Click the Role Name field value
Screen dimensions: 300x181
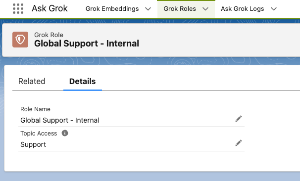pyautogui.click(x=60, y=120)
